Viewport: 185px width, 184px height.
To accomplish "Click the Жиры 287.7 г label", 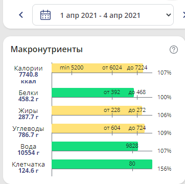I will (x=29, y=114).
